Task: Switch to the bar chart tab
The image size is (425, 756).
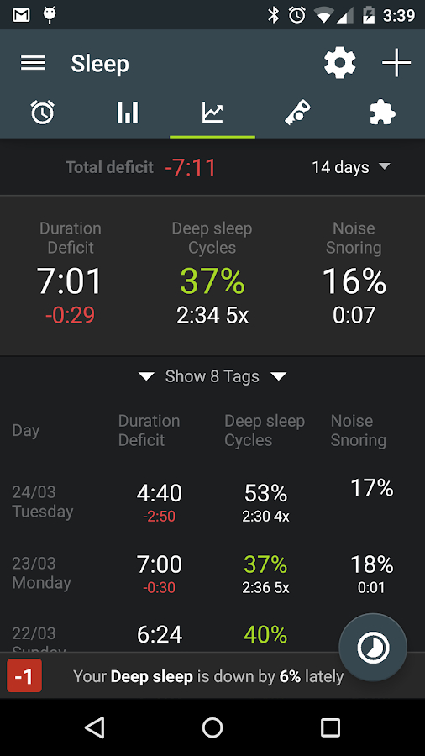Action: click(127, 113)
